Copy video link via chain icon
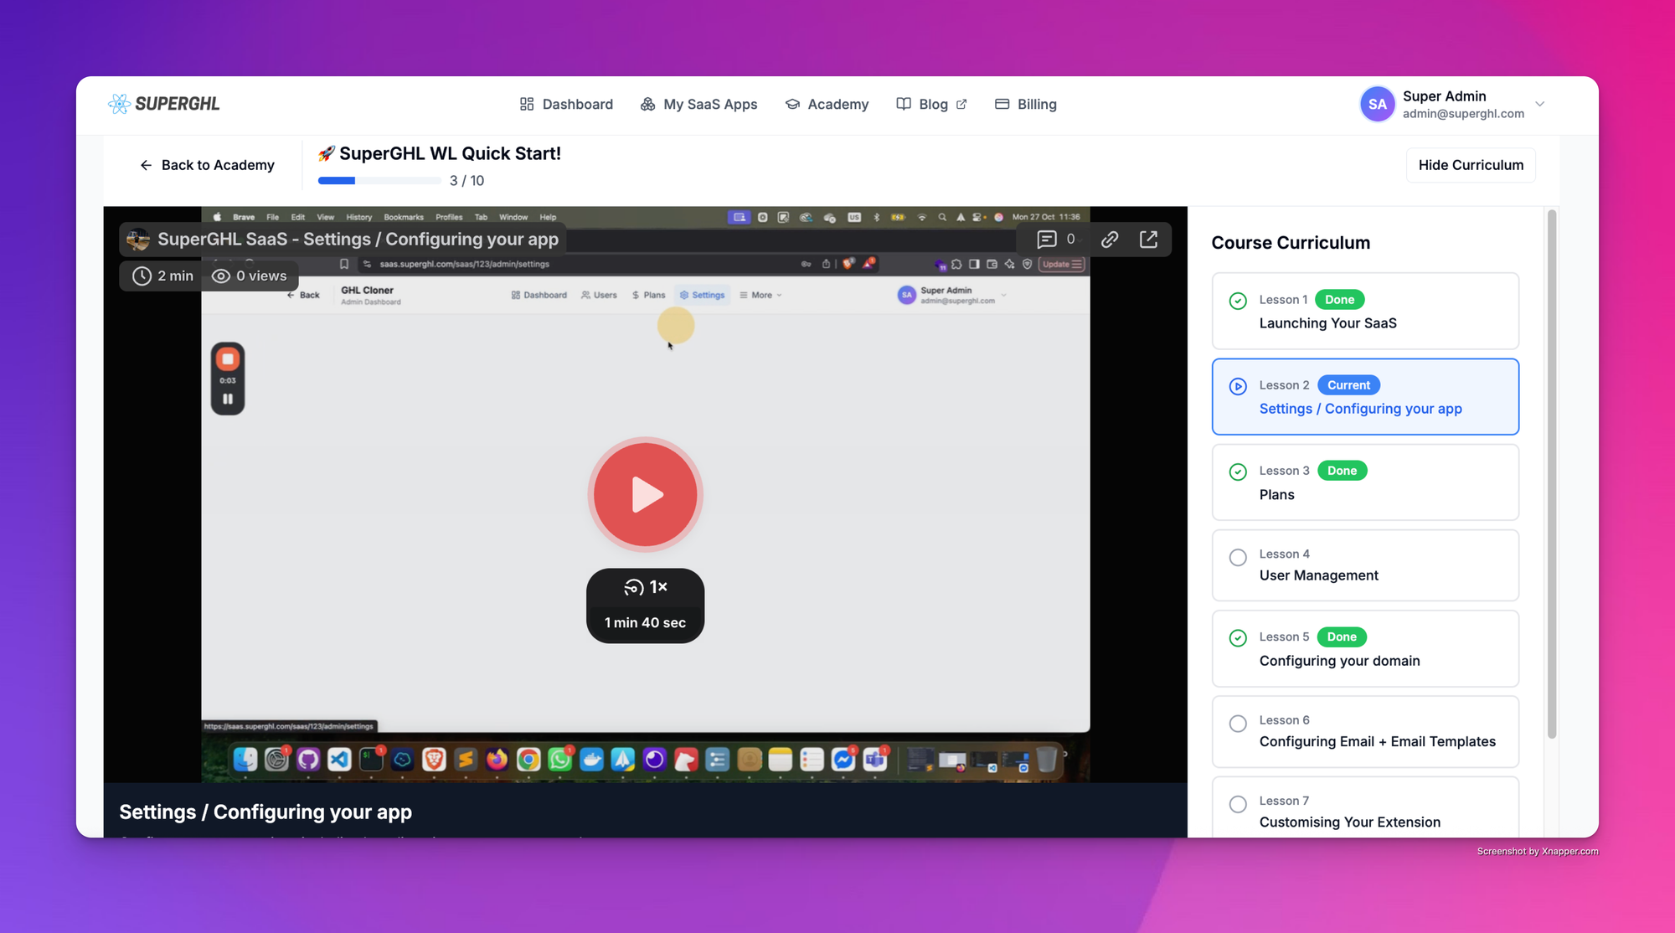This screenshot has width=1675, height=933. point(1110,240)
